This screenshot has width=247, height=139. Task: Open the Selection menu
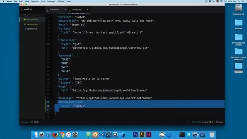tap(35, 2)
